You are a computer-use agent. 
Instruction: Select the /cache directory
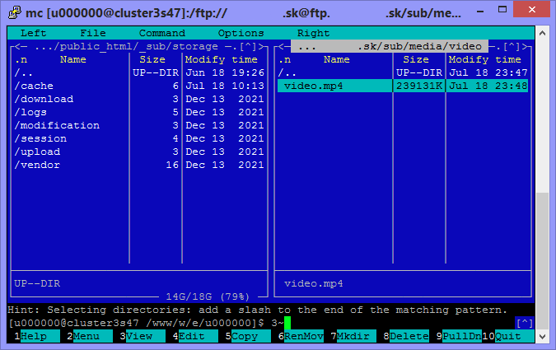[x=36, y=86]
